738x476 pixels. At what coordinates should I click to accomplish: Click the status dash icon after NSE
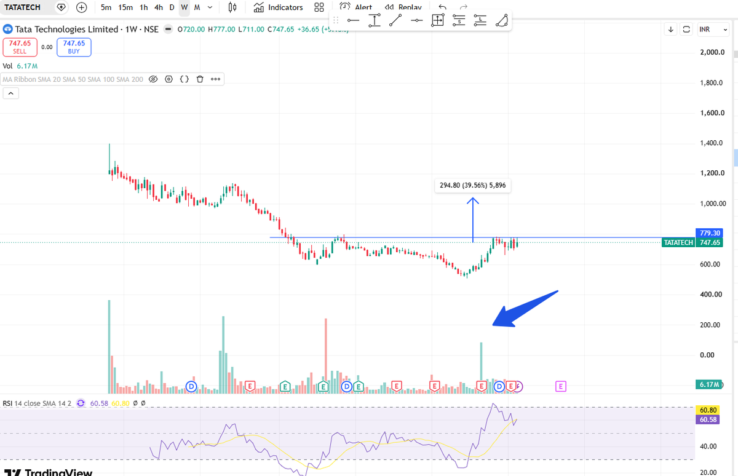[168, 29]
